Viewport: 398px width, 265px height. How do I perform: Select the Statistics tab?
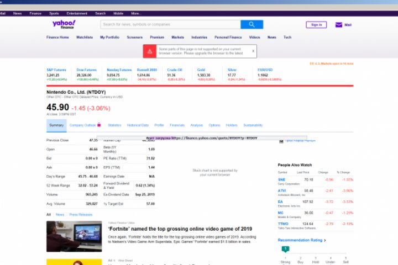(114, 125)
